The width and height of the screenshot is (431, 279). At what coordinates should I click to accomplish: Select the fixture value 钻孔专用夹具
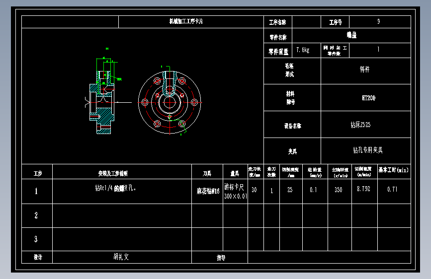click(x=368, y=150)
